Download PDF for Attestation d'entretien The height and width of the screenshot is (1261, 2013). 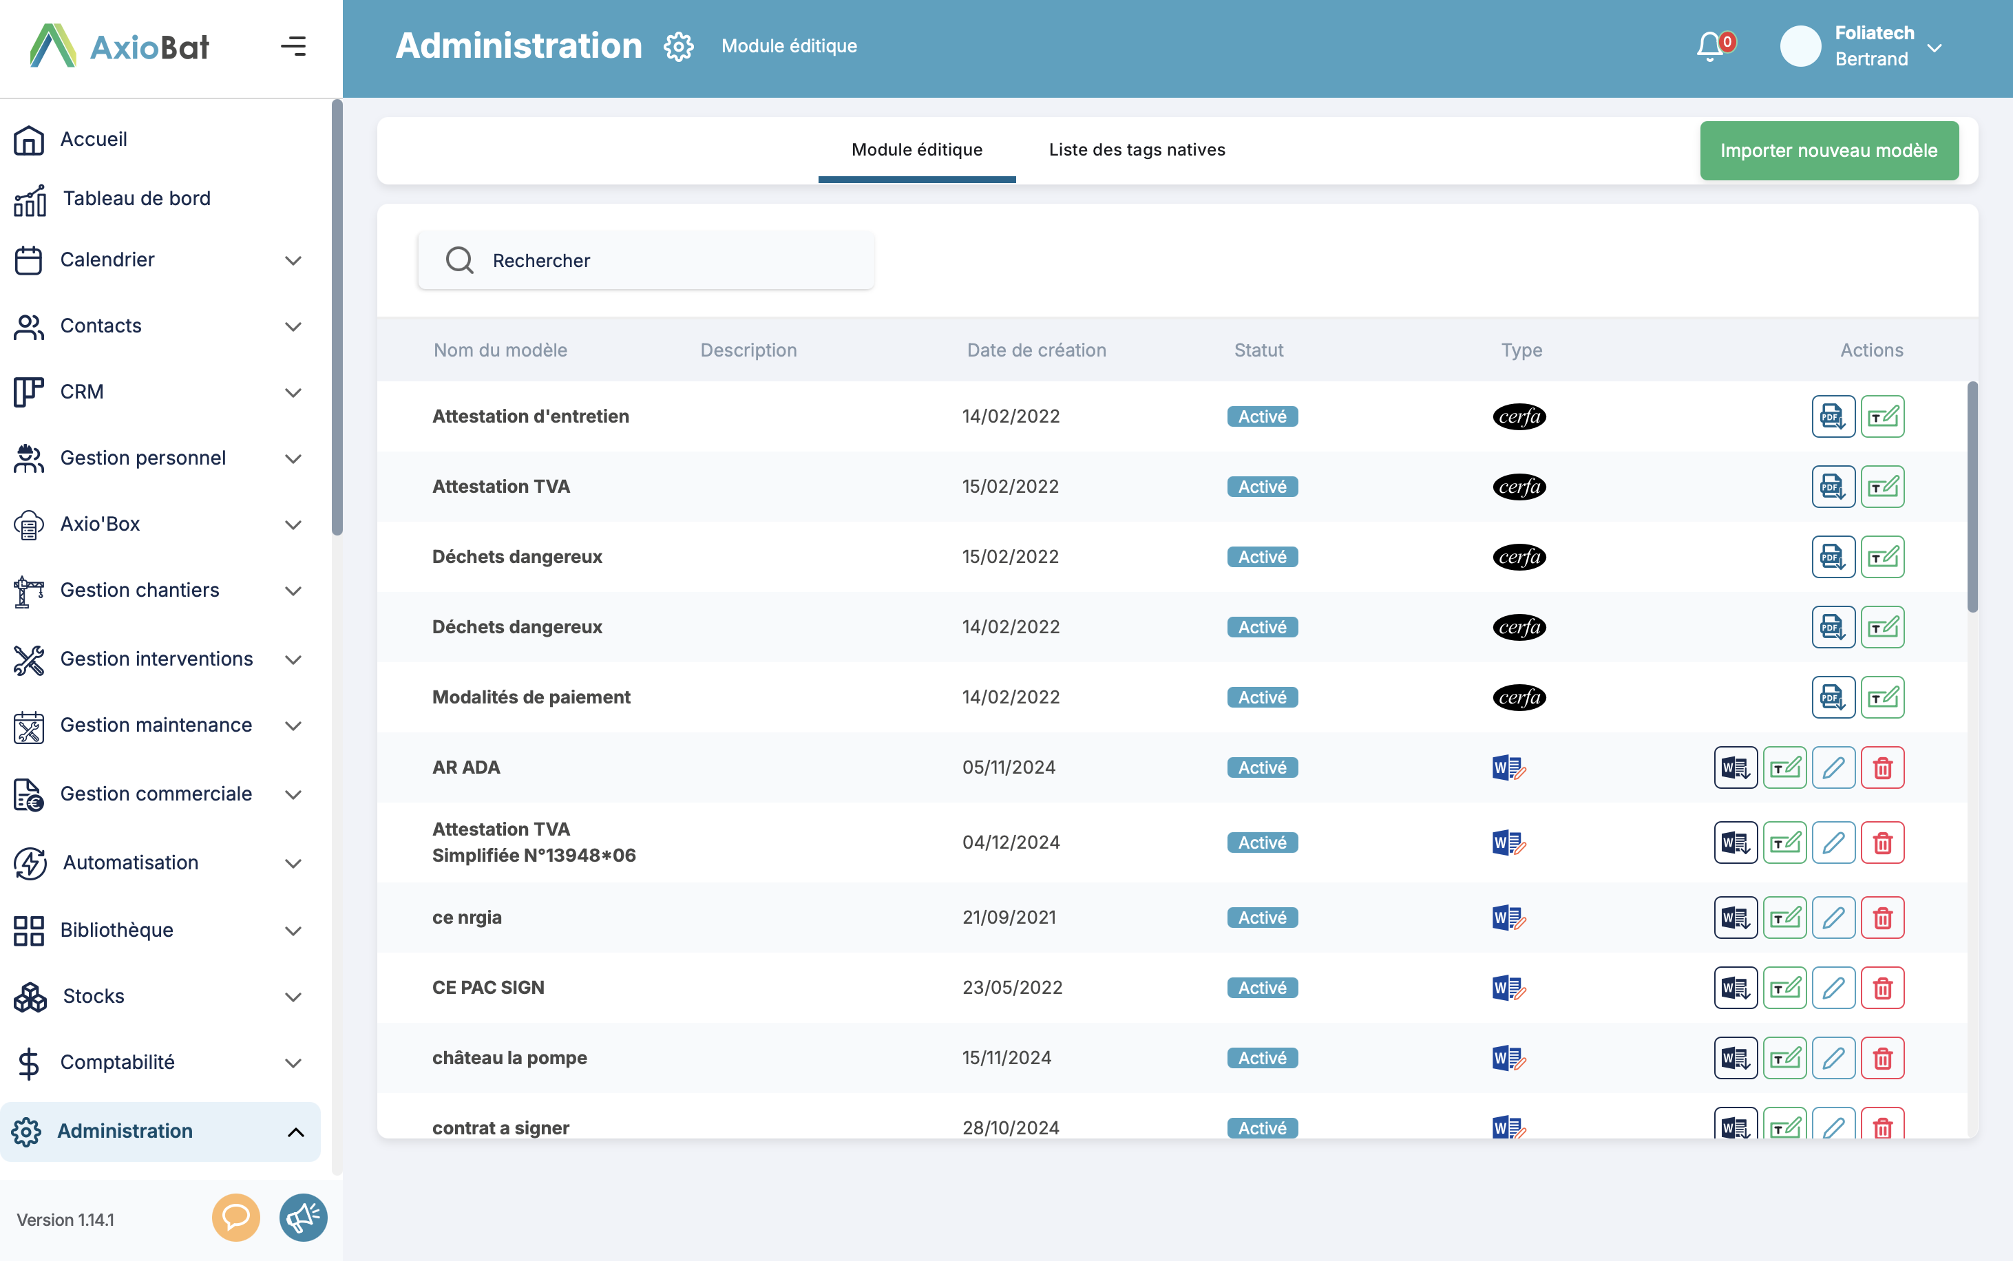point(1832,416)
